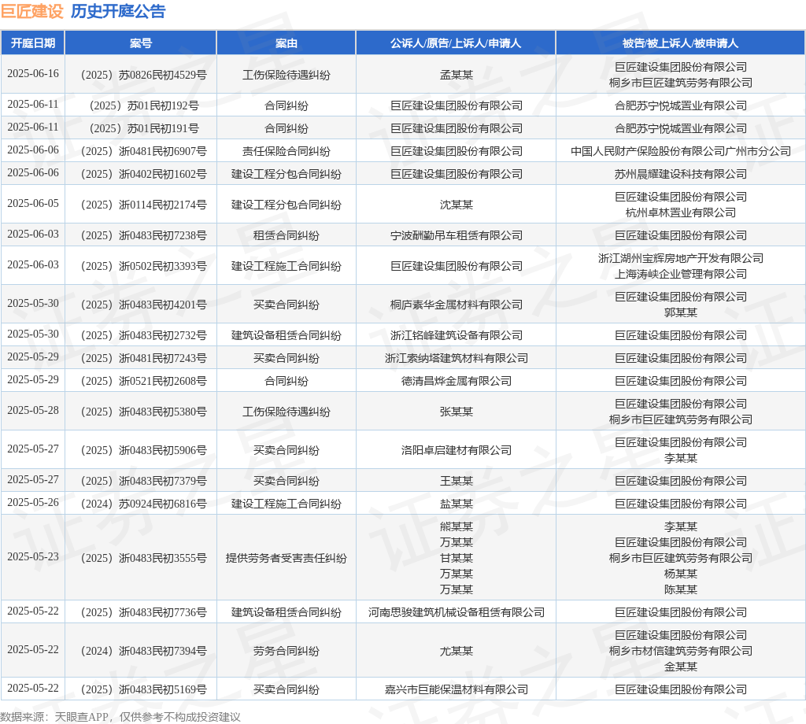
Task: Click case type 责任保险合同纠纷
Action: pyautogui.click(x=287, y=152)
